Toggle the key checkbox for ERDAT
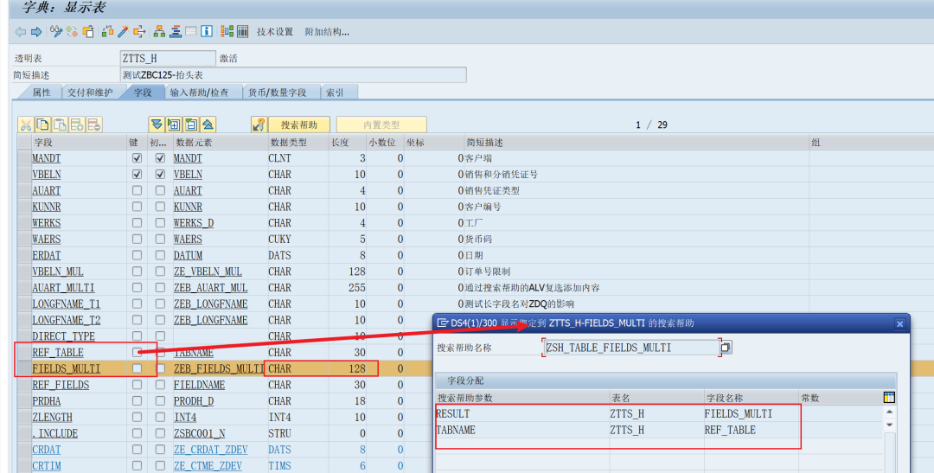 (137, 255)
